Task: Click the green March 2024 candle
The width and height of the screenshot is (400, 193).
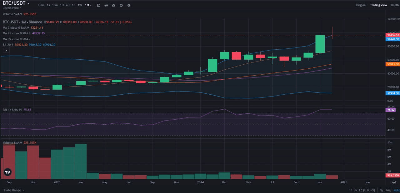Action: pyautogui.click(x=224, y=56)
